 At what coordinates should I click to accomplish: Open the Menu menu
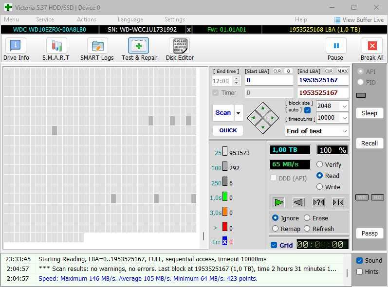pyautogui.click(x=11, y=19)
